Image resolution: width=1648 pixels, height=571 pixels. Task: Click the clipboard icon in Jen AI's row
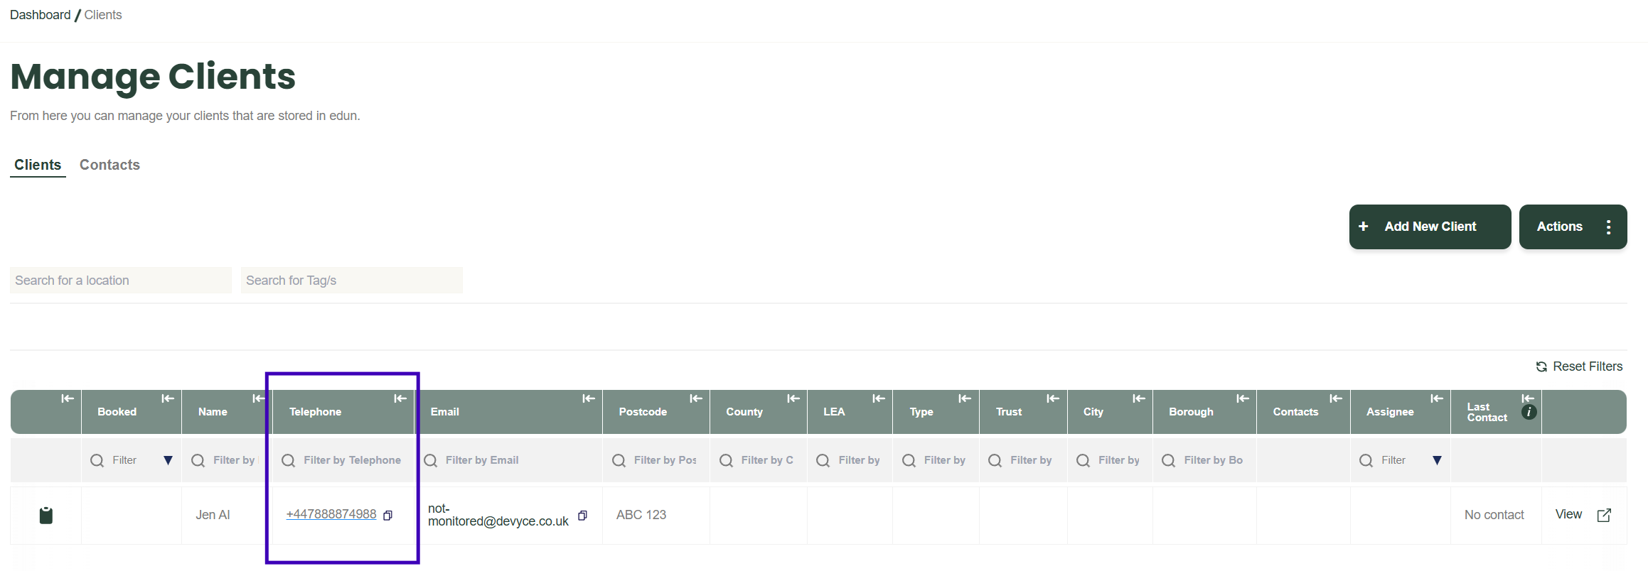point(46,515)
